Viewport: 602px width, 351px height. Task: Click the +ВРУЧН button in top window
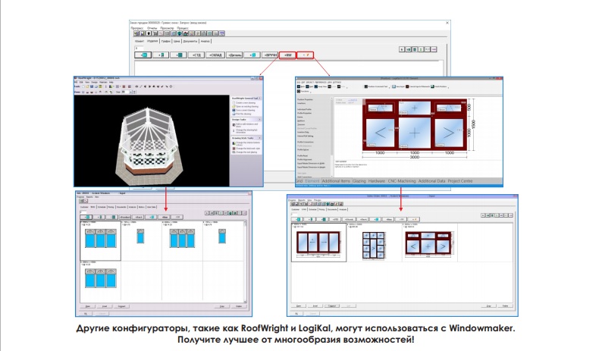(x=269, y=56)
